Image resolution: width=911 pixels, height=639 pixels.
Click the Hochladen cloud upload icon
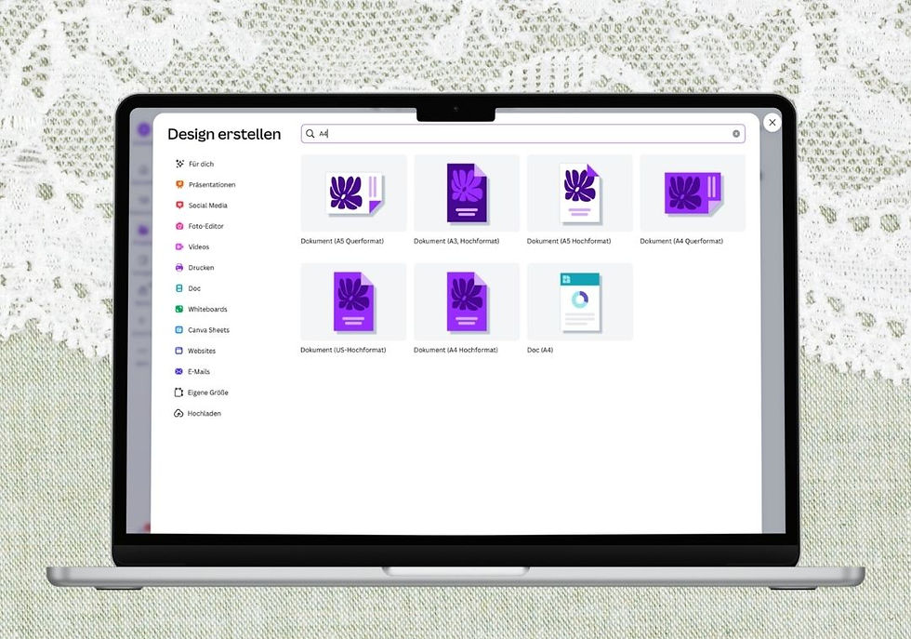point(178,413)
